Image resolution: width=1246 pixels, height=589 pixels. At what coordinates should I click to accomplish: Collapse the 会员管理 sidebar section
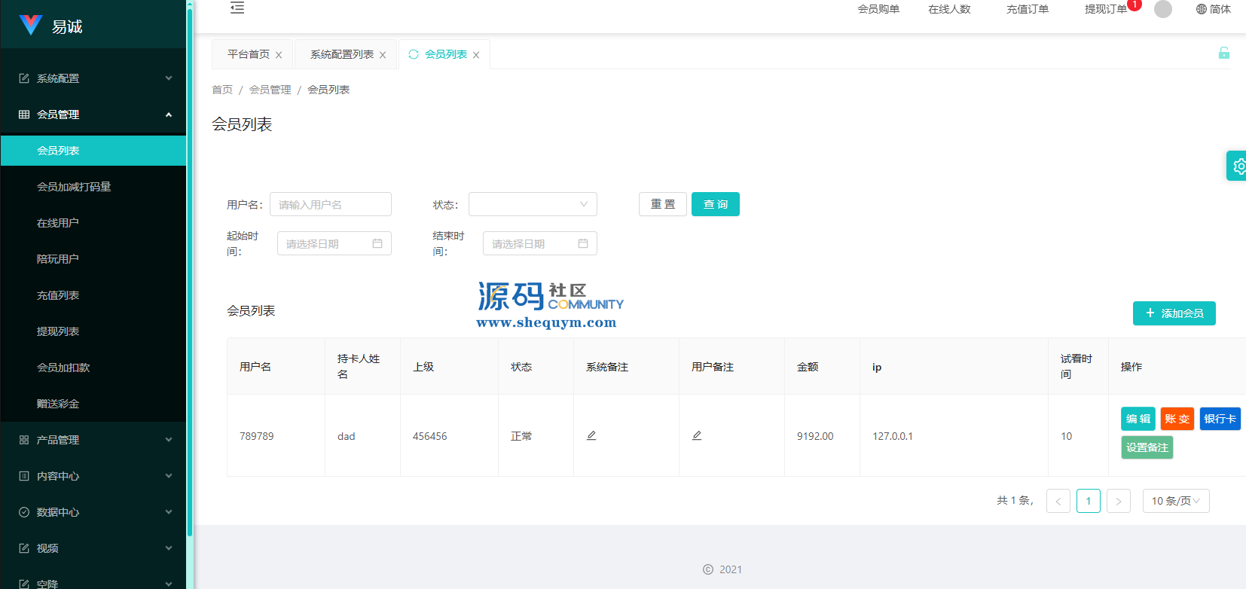93,114
